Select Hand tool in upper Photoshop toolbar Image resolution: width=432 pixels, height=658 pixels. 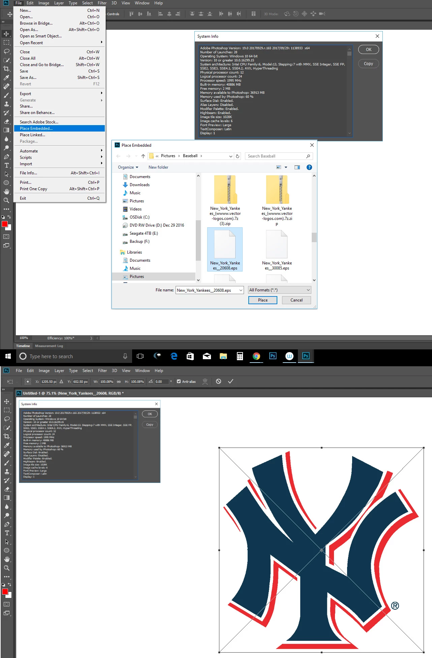[x=6, y=191]
